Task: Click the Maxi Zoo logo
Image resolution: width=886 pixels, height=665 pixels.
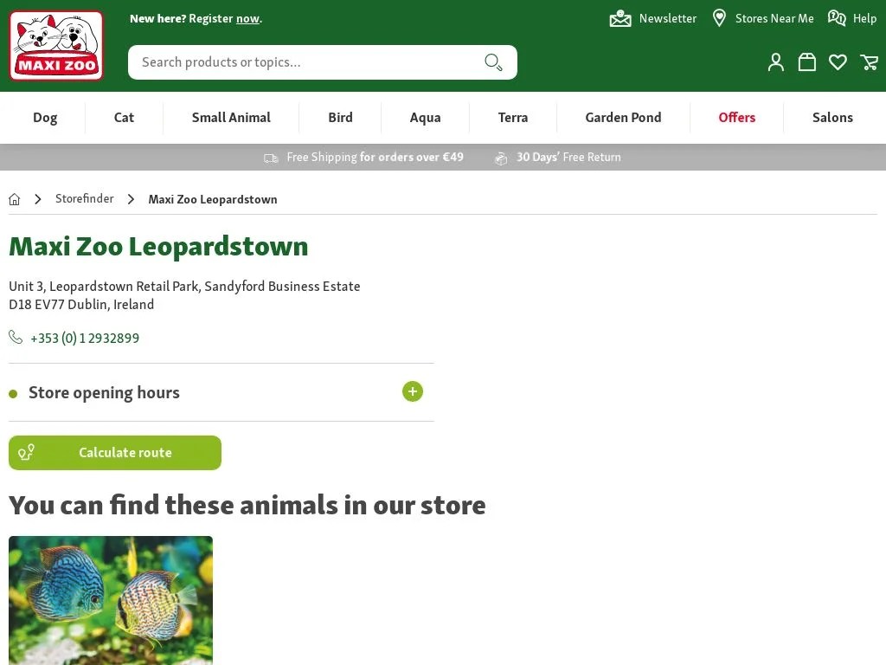Action: click(55, 44)
